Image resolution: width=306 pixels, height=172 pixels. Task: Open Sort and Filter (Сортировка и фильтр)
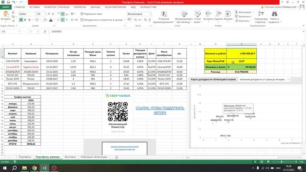[261, 17]
